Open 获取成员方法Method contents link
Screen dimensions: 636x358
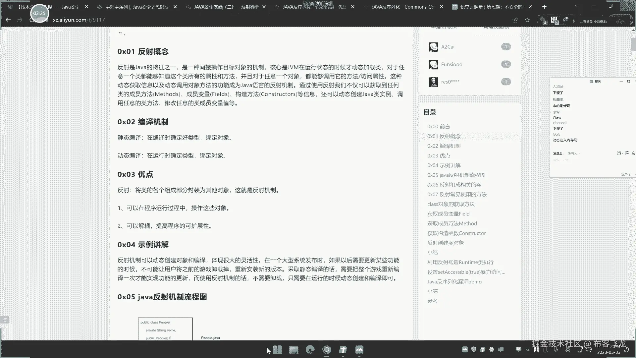(x=452, y=223)
